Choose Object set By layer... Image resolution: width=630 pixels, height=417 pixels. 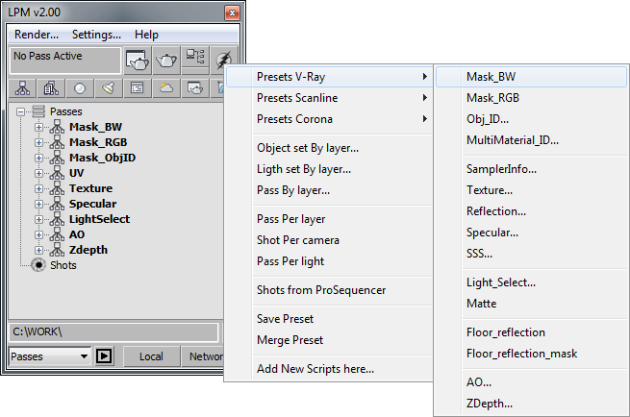pyautogui.click(x=329, y=148)
